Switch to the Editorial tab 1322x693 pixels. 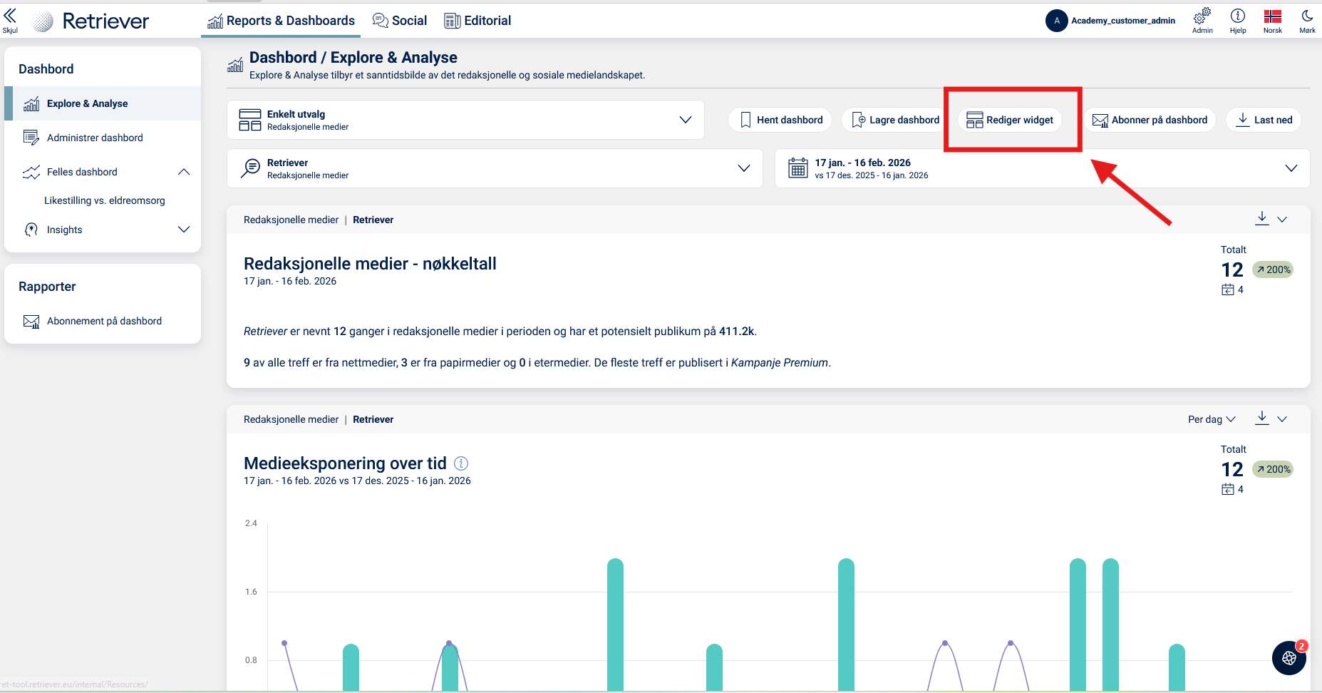(x=478, y=21)
